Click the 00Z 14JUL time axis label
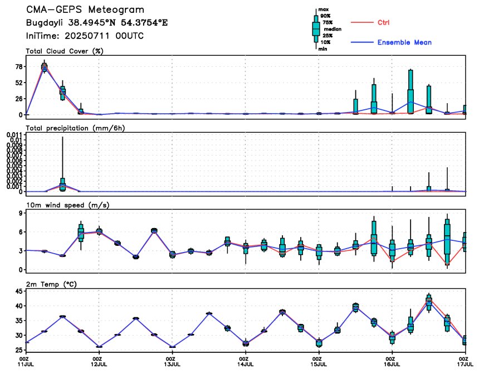 pos(246,361)
